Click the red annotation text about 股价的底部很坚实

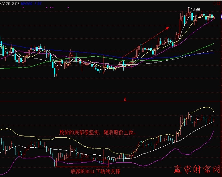pos(98,132)
